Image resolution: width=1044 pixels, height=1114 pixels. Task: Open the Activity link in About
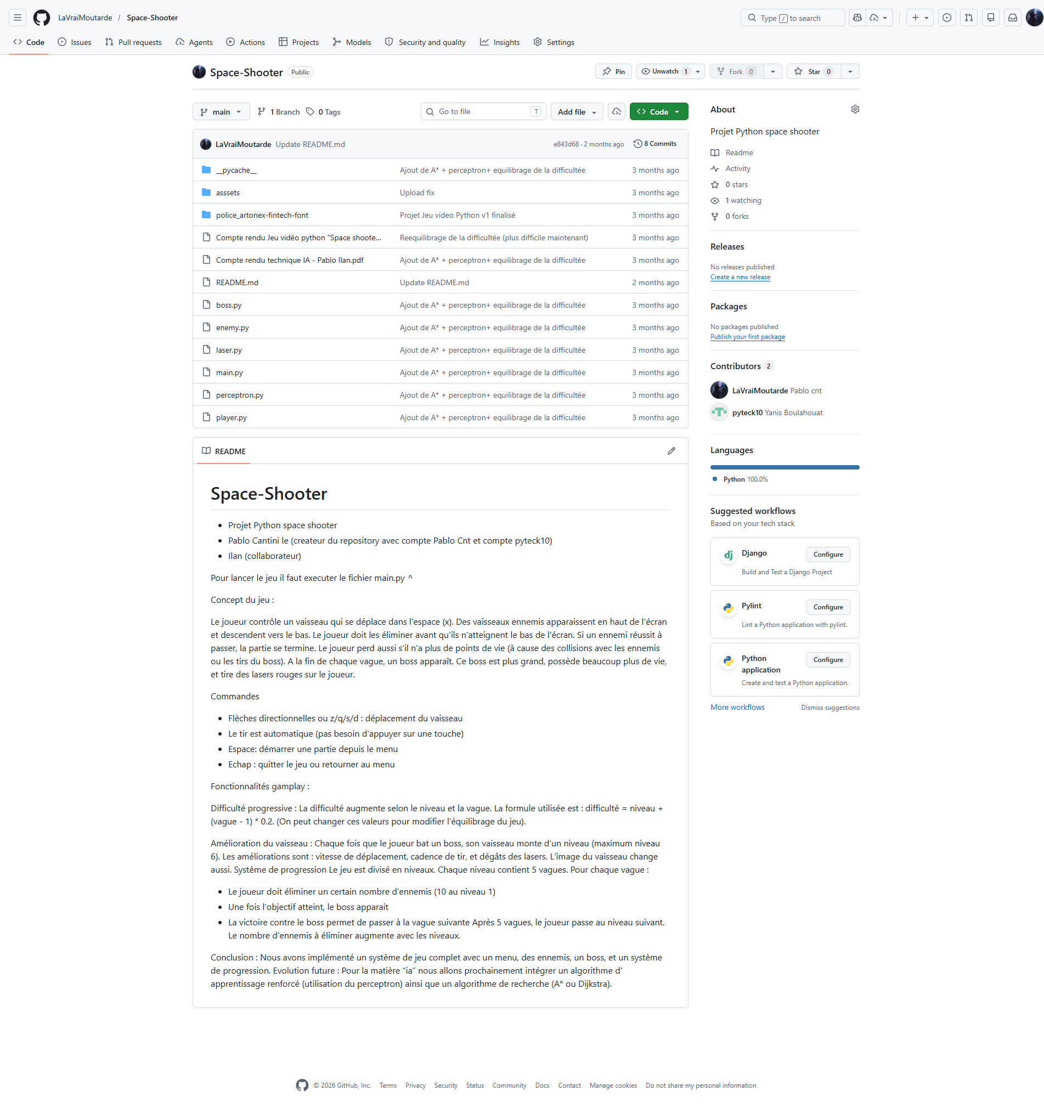(x=737, y=169)
